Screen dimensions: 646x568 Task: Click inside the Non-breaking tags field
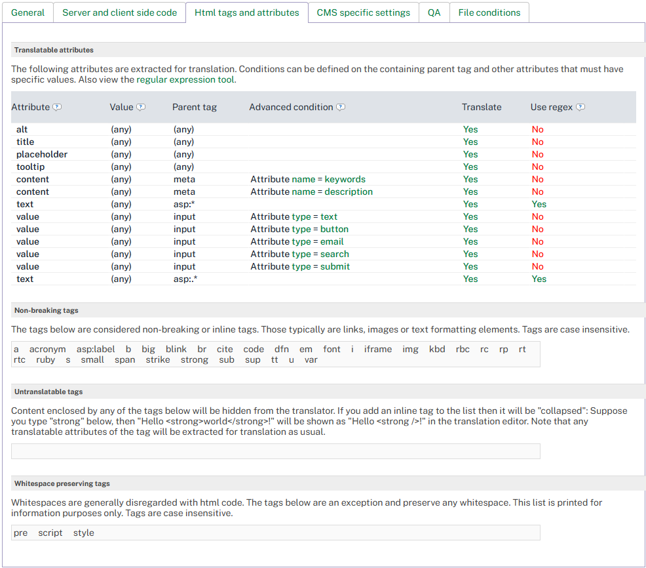[275, 354]
